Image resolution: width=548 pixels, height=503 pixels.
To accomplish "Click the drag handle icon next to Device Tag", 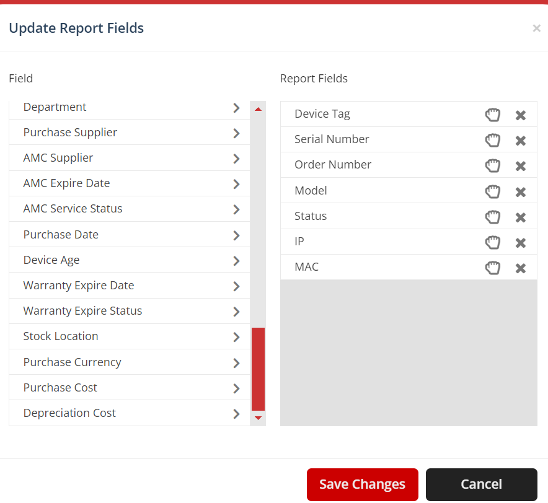I will coord(492,114).
